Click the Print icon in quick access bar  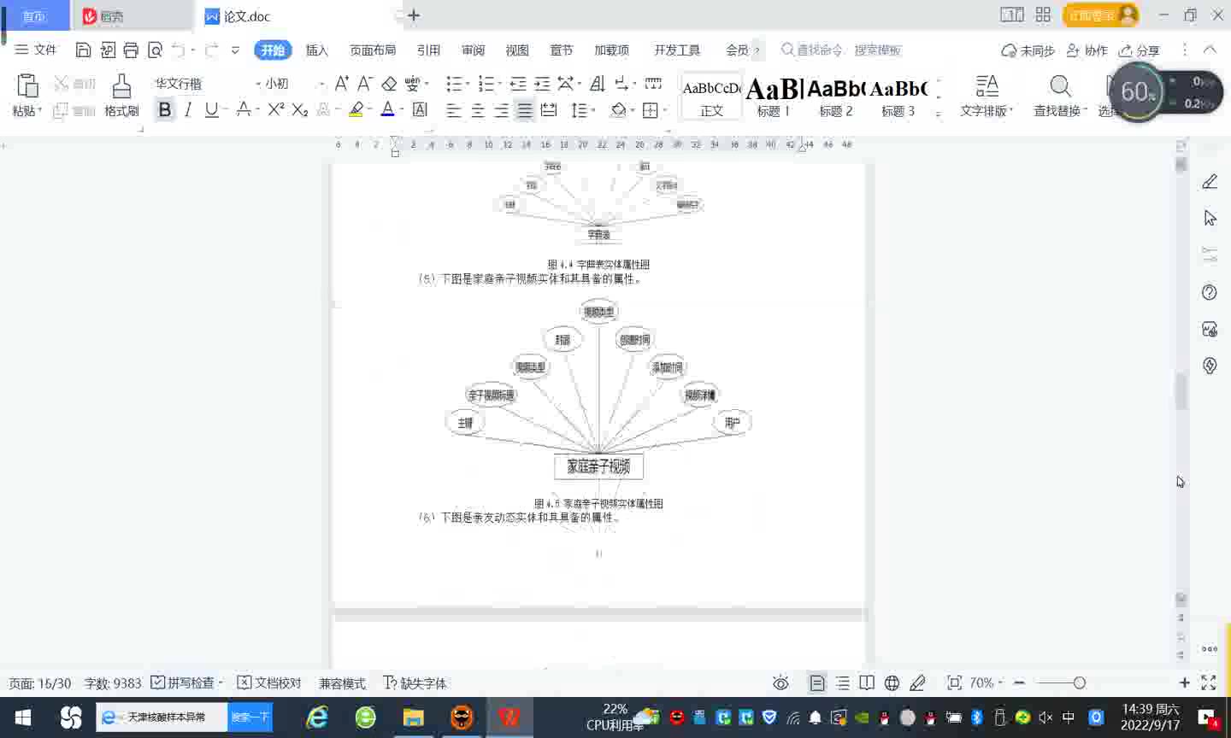131,50
